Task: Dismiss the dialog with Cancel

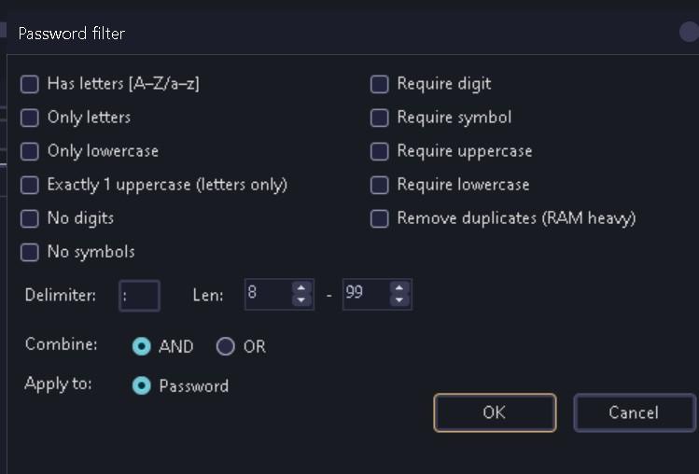Action: click(x=634, y=412)
